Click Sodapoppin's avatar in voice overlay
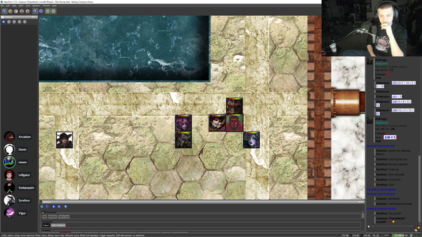This screenshot has width=422, height=237. tap(9, 188)
